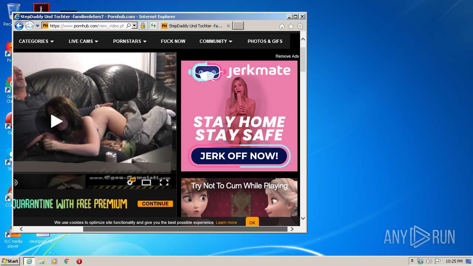Viewport: 473px width, 266px height.
Task: Open the video player settings gear
Action: [x=130, y=182]
